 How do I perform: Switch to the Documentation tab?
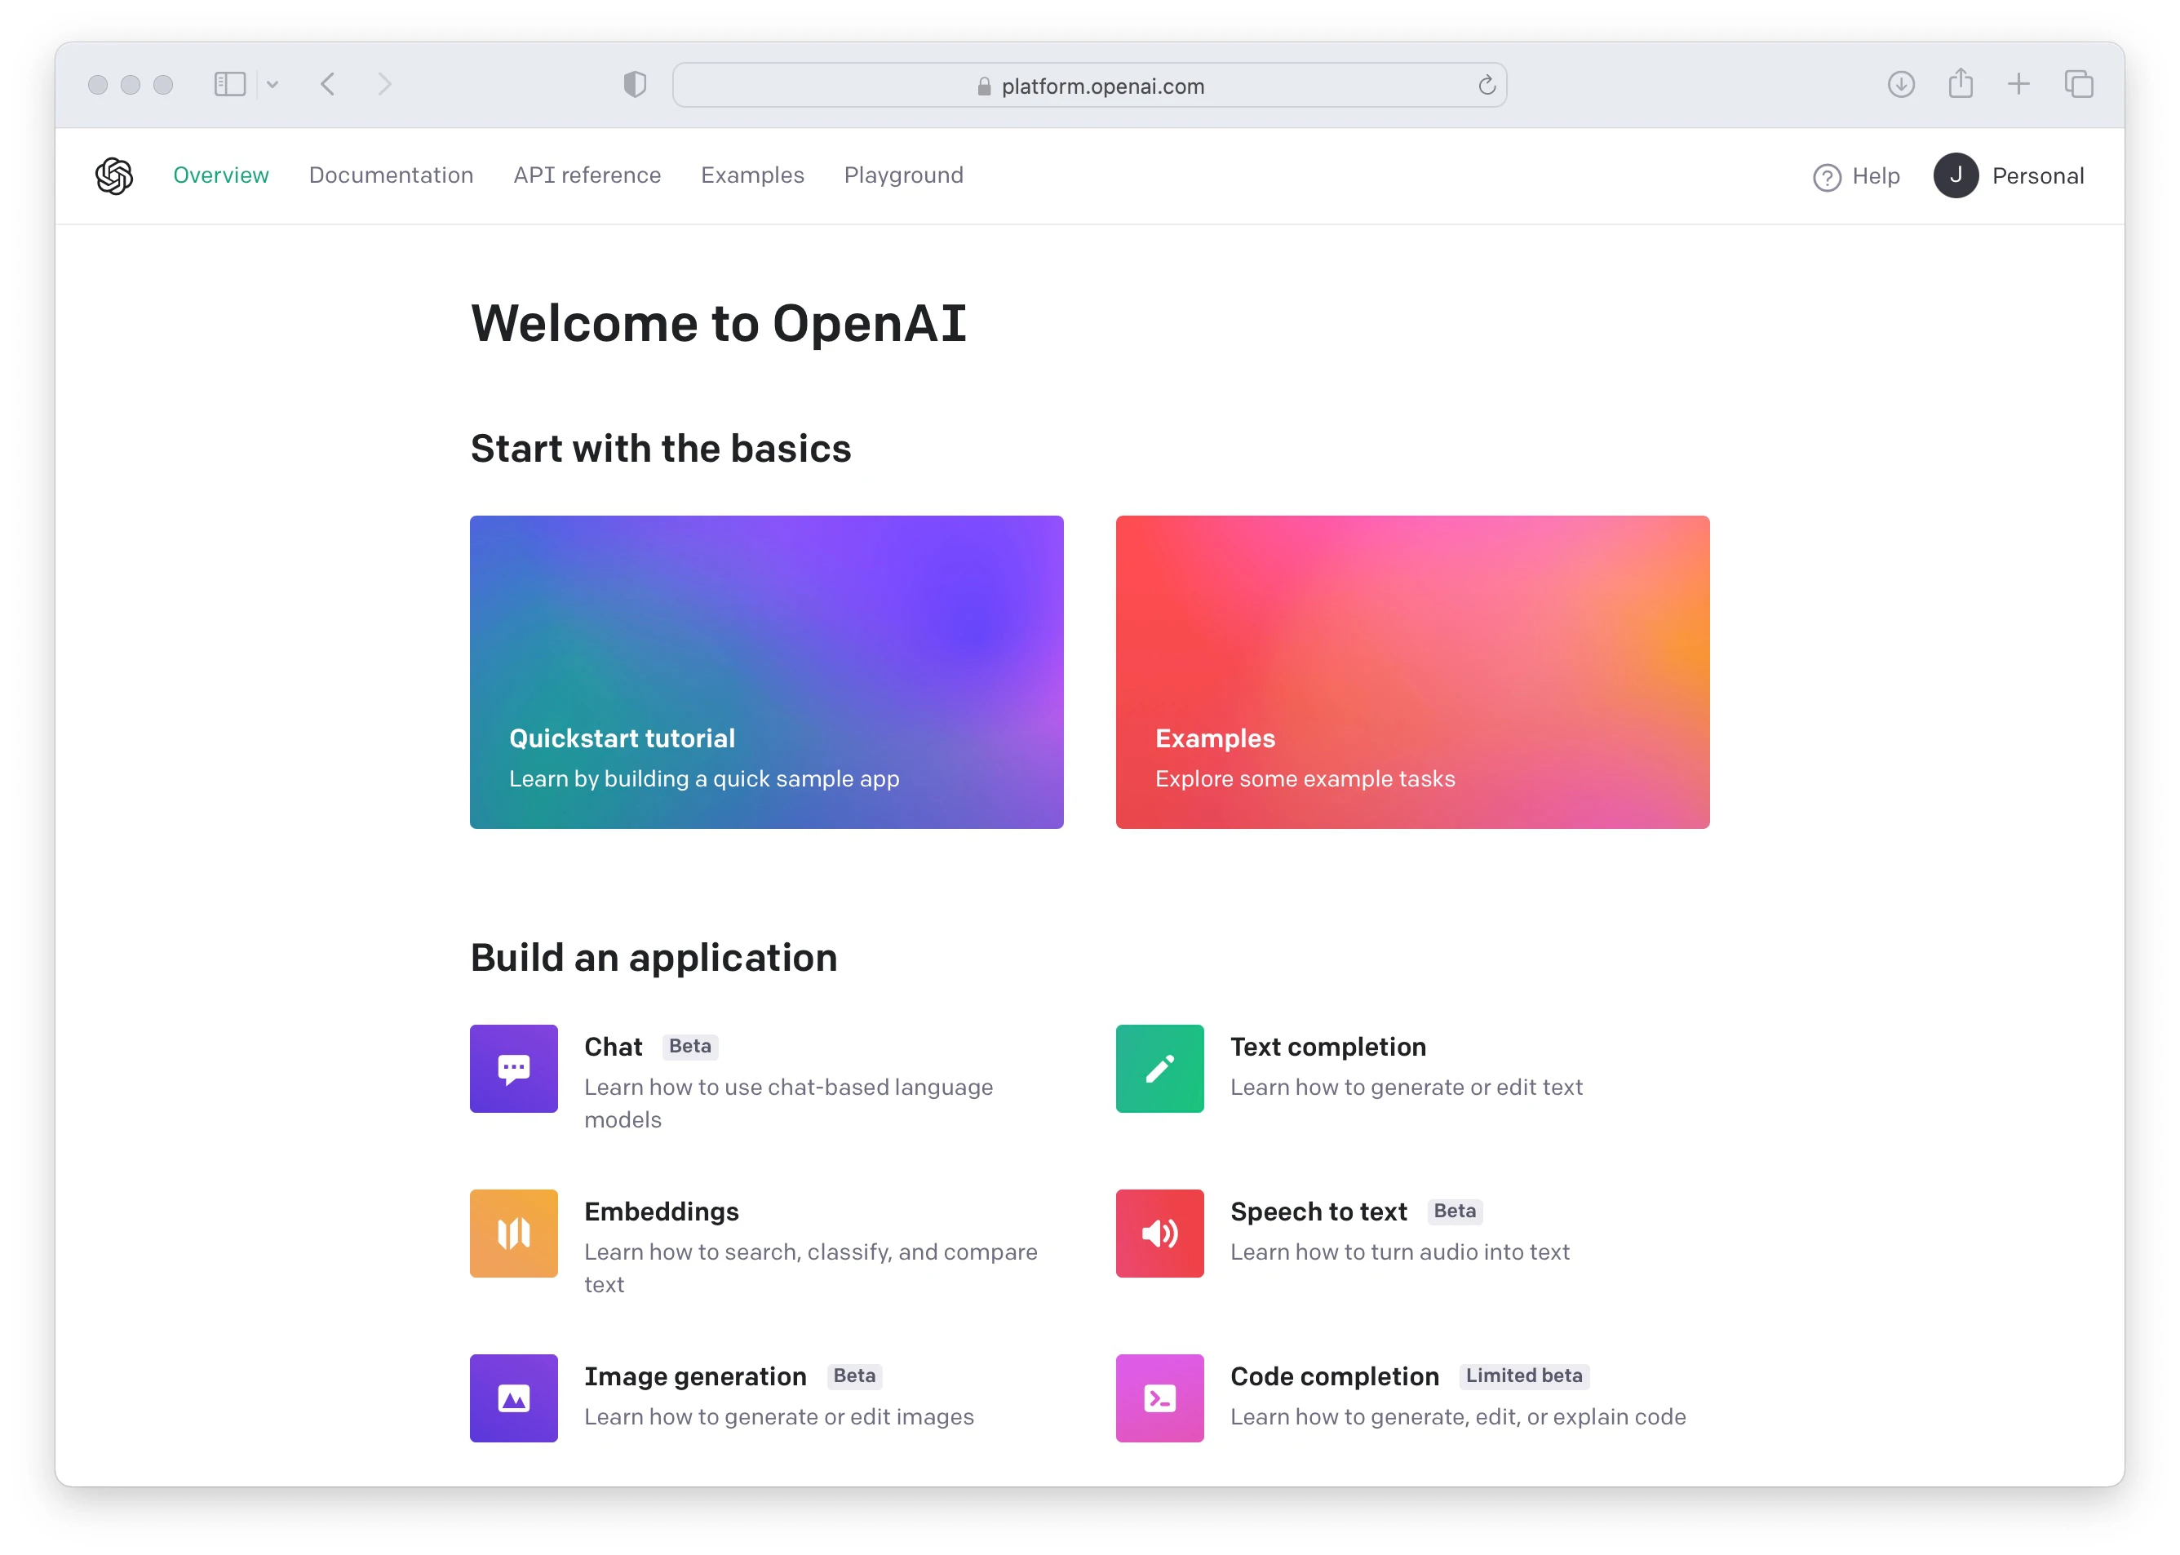click(391, 175)
